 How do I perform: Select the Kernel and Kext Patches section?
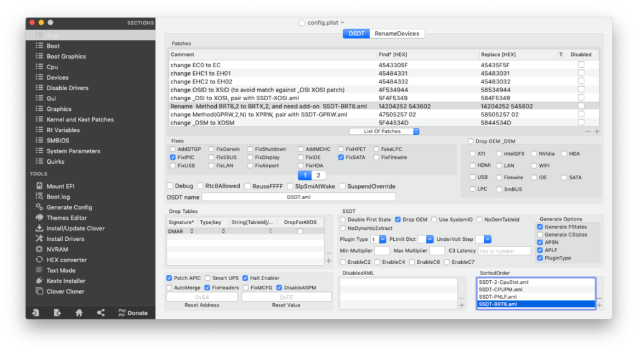click(80, 120)
